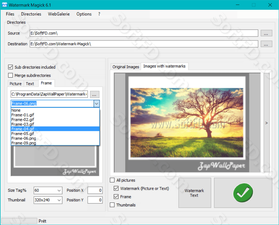Click the Watermark Text button
This screenshot has width=279, height=225.
195,193
